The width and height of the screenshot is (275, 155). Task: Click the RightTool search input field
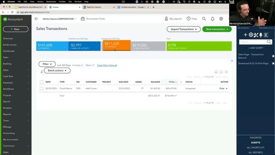(x=253, y=42)
